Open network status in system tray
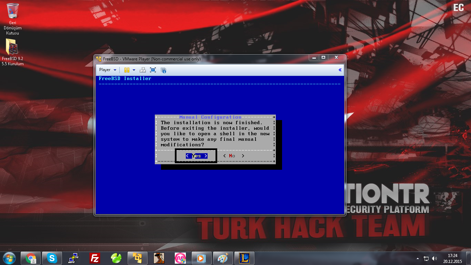This screenshot has height=265, width=471. click(426, 258)
